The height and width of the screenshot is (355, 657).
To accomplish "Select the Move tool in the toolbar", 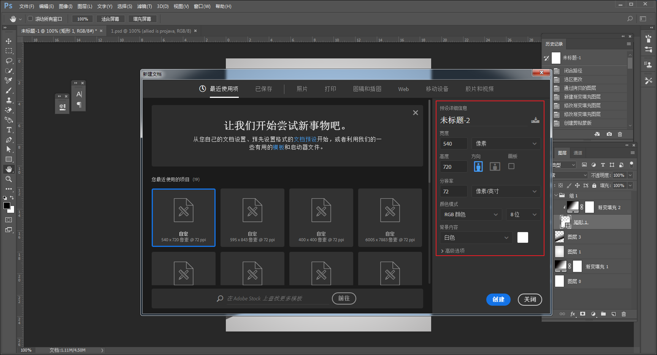I will 9,41.
